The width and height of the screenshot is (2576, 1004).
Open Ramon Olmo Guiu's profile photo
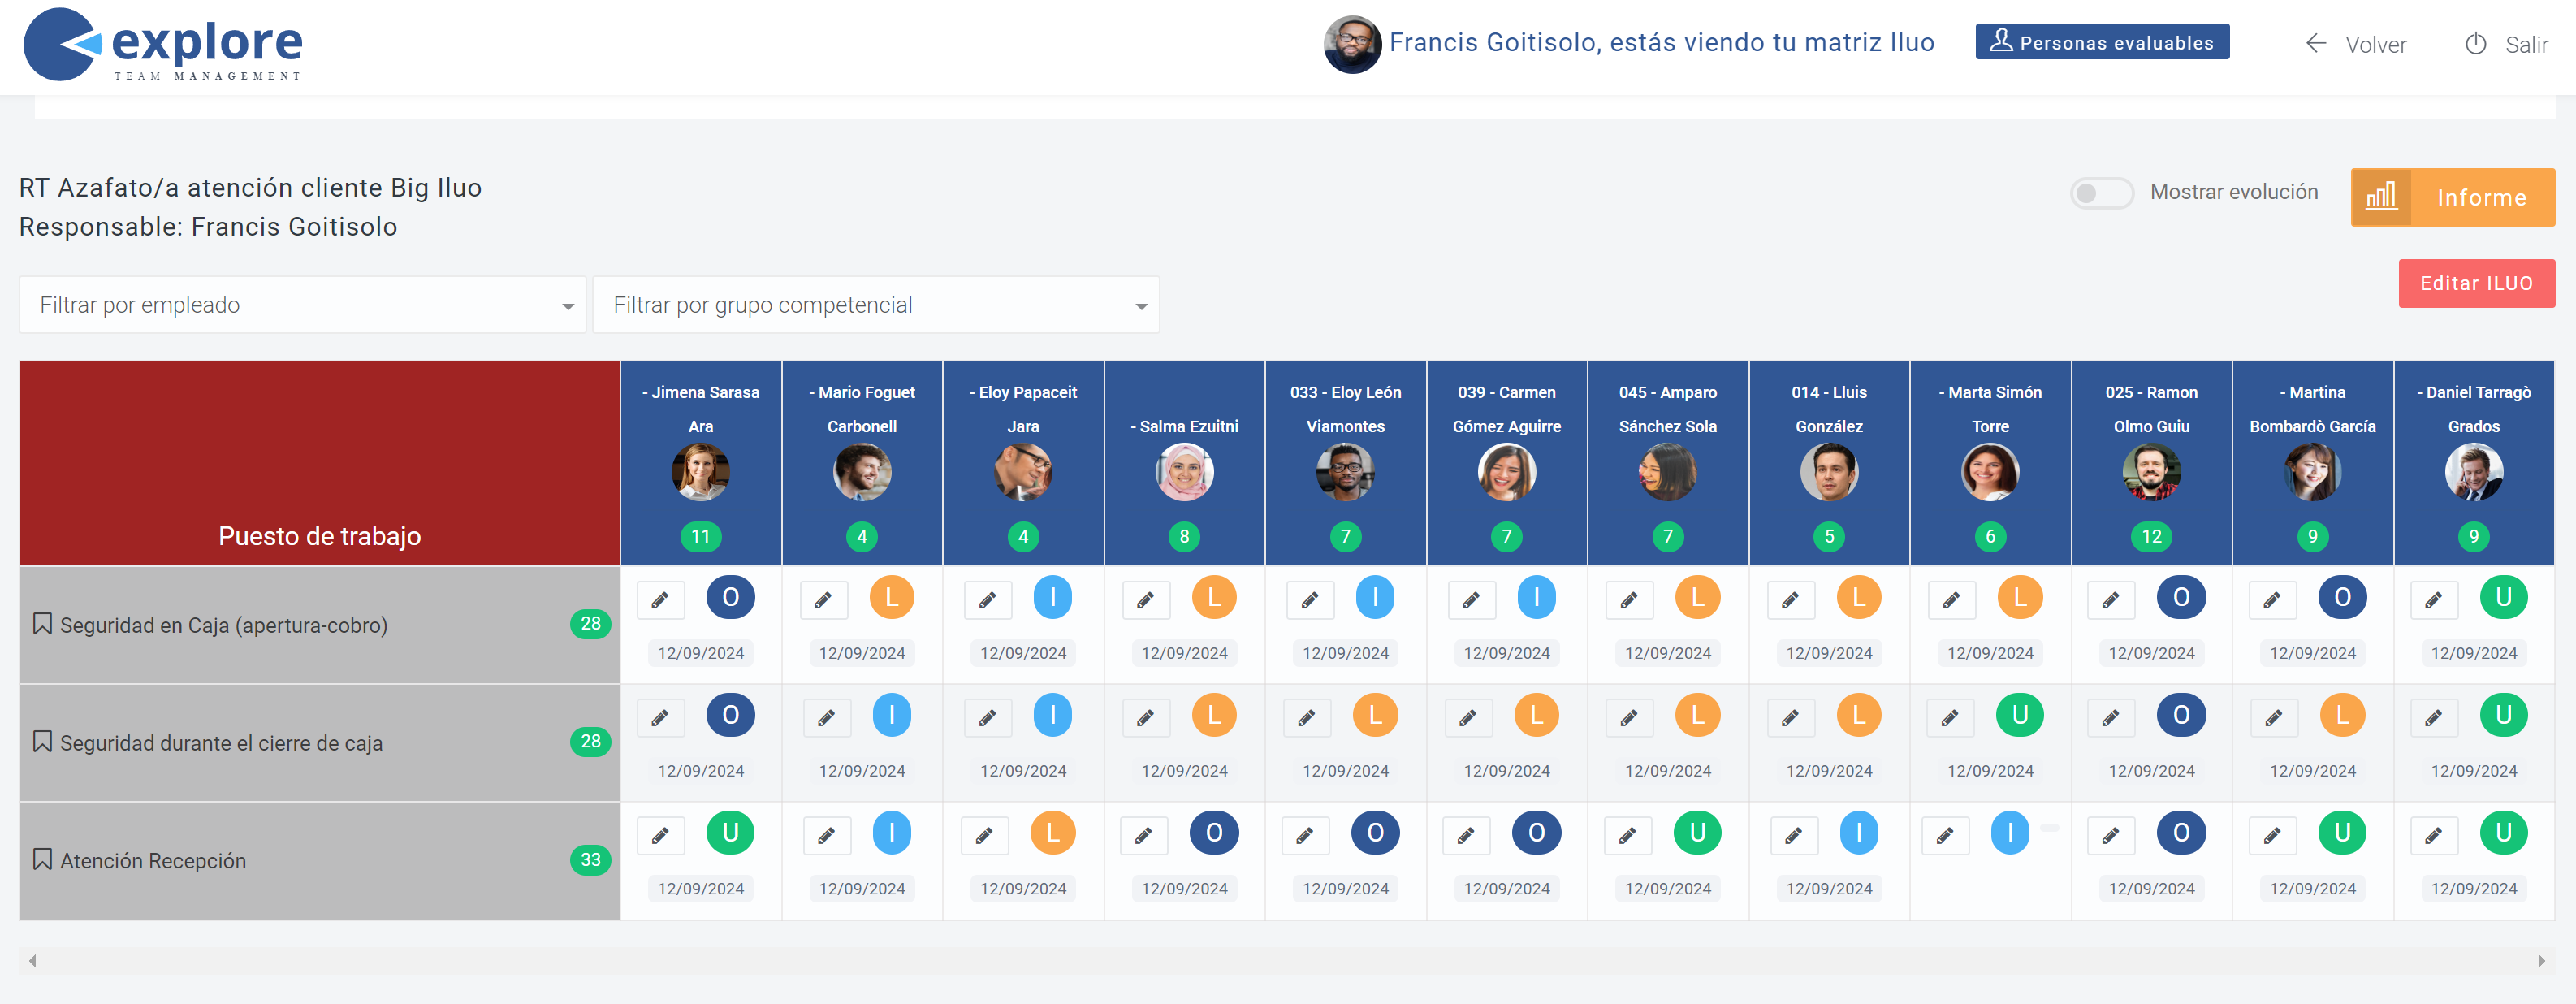(x=2151, y=472)
